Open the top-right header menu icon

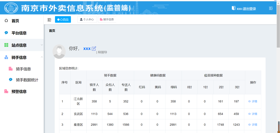click(271, 8)
